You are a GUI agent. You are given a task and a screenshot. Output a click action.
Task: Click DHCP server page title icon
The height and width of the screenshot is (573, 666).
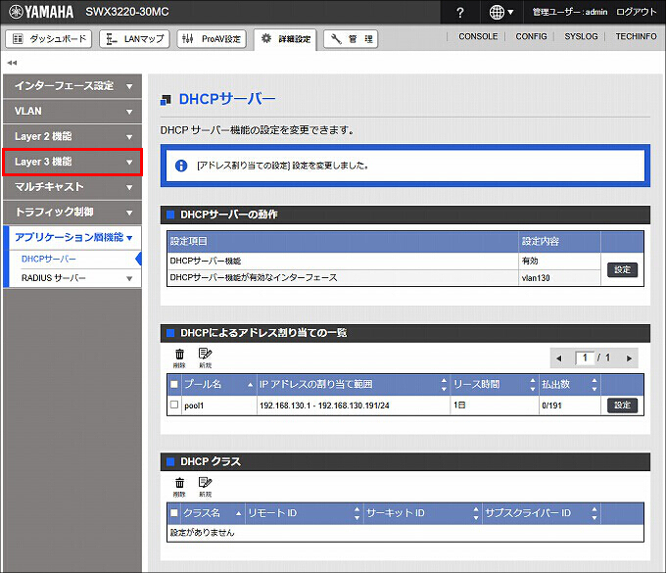click(x=166, y=100)
